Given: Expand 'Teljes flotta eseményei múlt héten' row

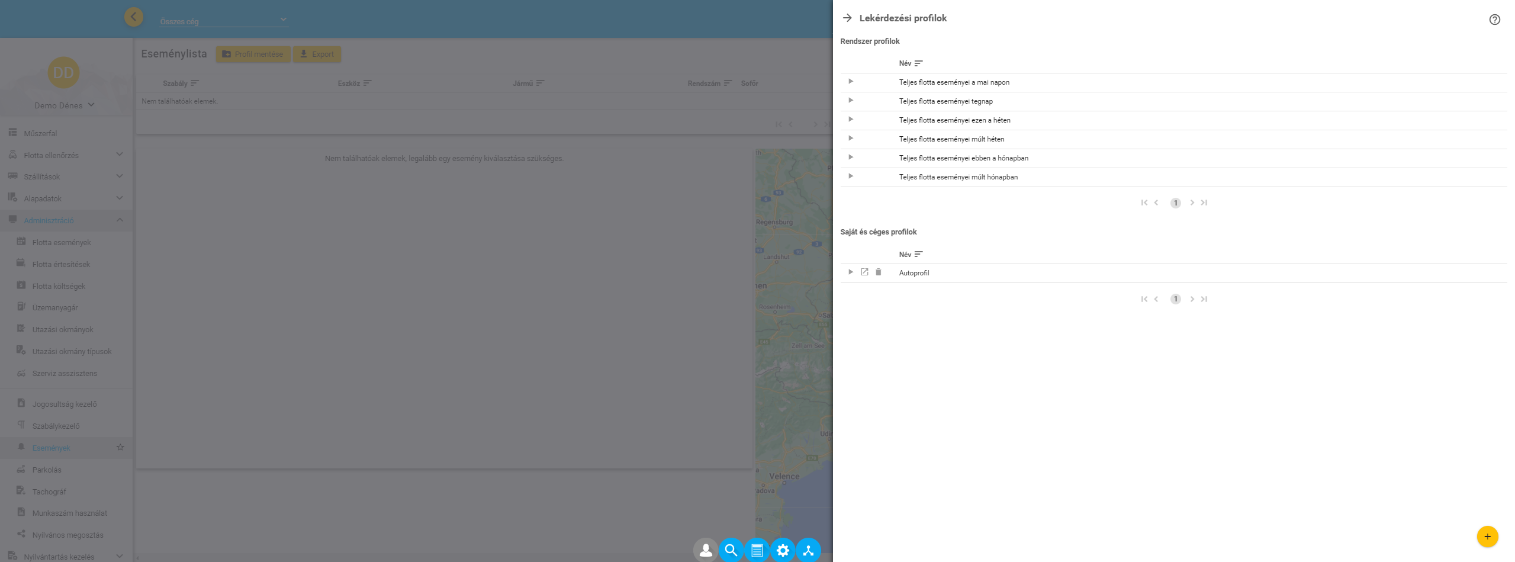Looking at the screenshot, I should pos(851,139).
